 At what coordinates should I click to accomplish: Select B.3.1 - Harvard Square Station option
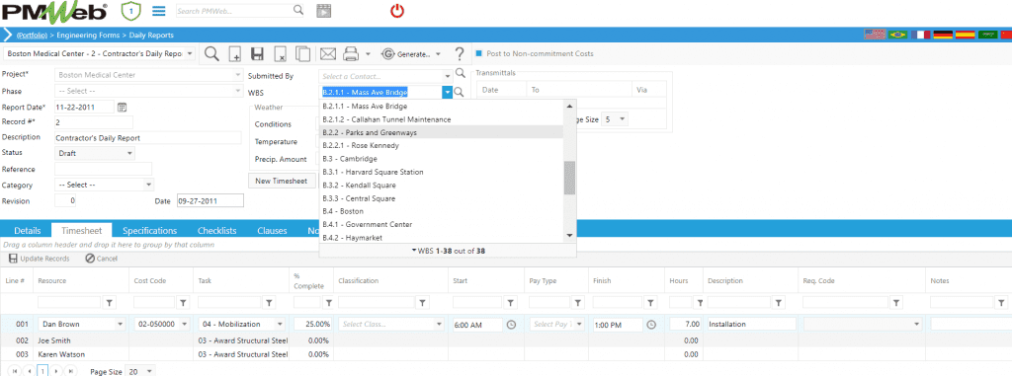tap(441, 172)
